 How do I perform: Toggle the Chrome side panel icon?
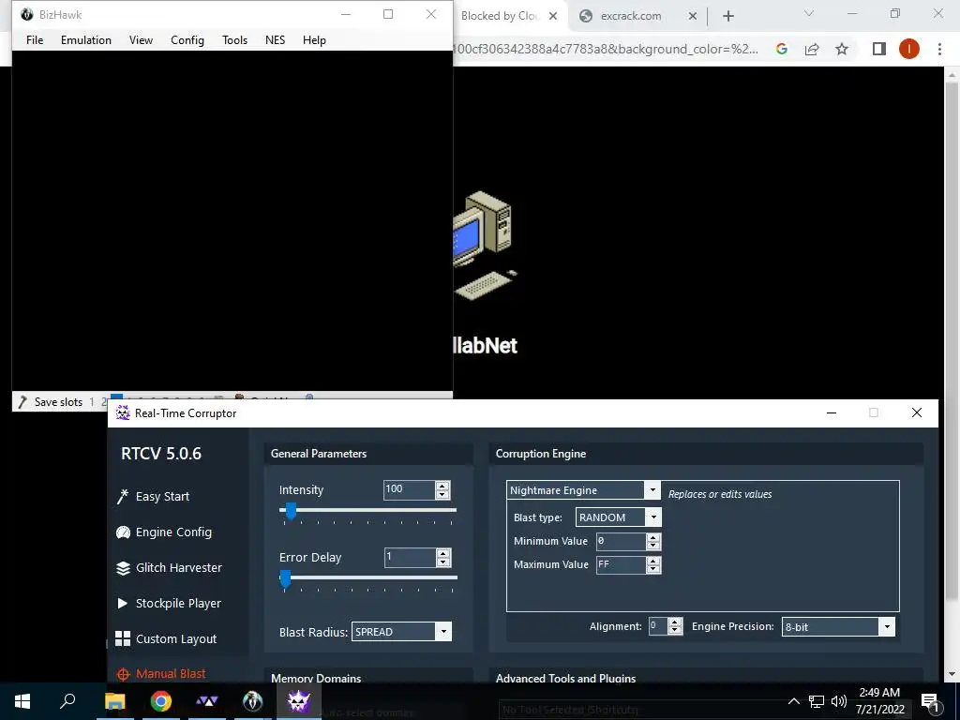879,49
